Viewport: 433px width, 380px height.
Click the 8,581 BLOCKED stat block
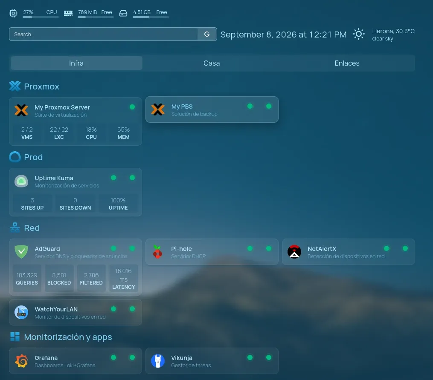pos(59,279)
